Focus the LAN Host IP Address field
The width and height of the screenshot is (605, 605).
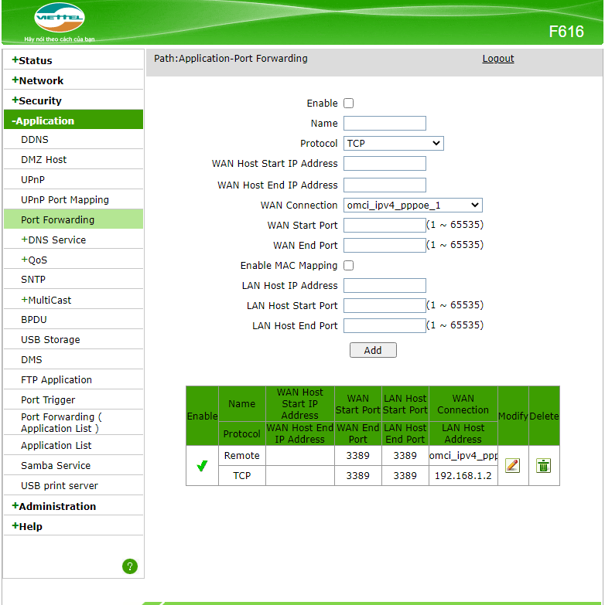click(385, 286)
